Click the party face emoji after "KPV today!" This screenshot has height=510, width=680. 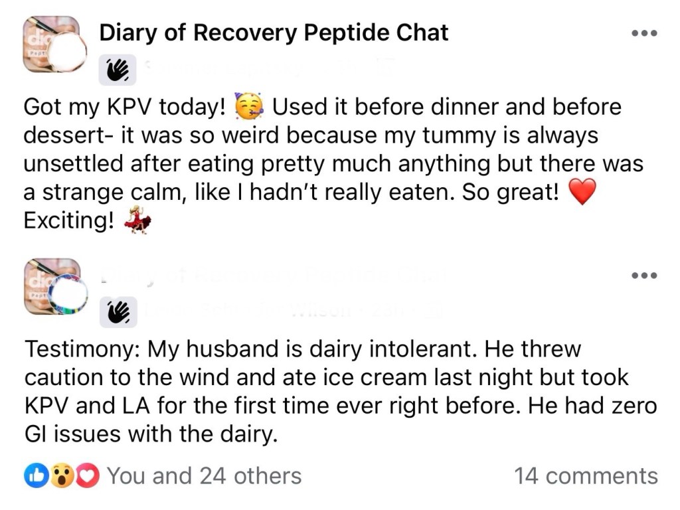[x=249, y=106]
